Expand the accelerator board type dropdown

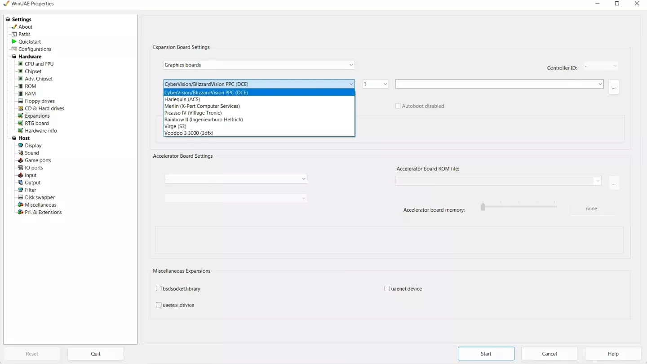(x=236, y=179)
